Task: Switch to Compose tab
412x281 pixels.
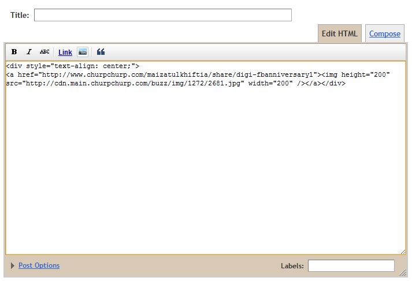Action: [x=385, y=34]
